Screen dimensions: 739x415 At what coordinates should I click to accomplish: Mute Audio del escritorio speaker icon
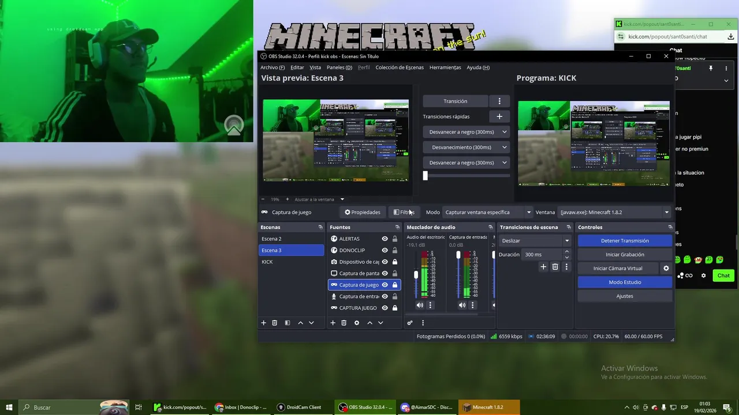pyautogui.click(x=420, y=305)
